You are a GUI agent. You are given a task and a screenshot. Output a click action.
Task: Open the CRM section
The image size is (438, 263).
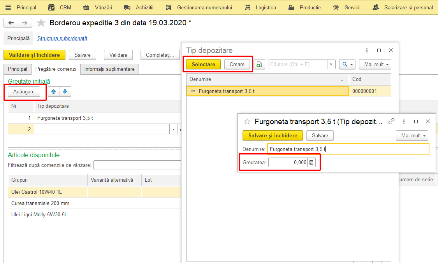pyautogui.click(x=60, y=7)
